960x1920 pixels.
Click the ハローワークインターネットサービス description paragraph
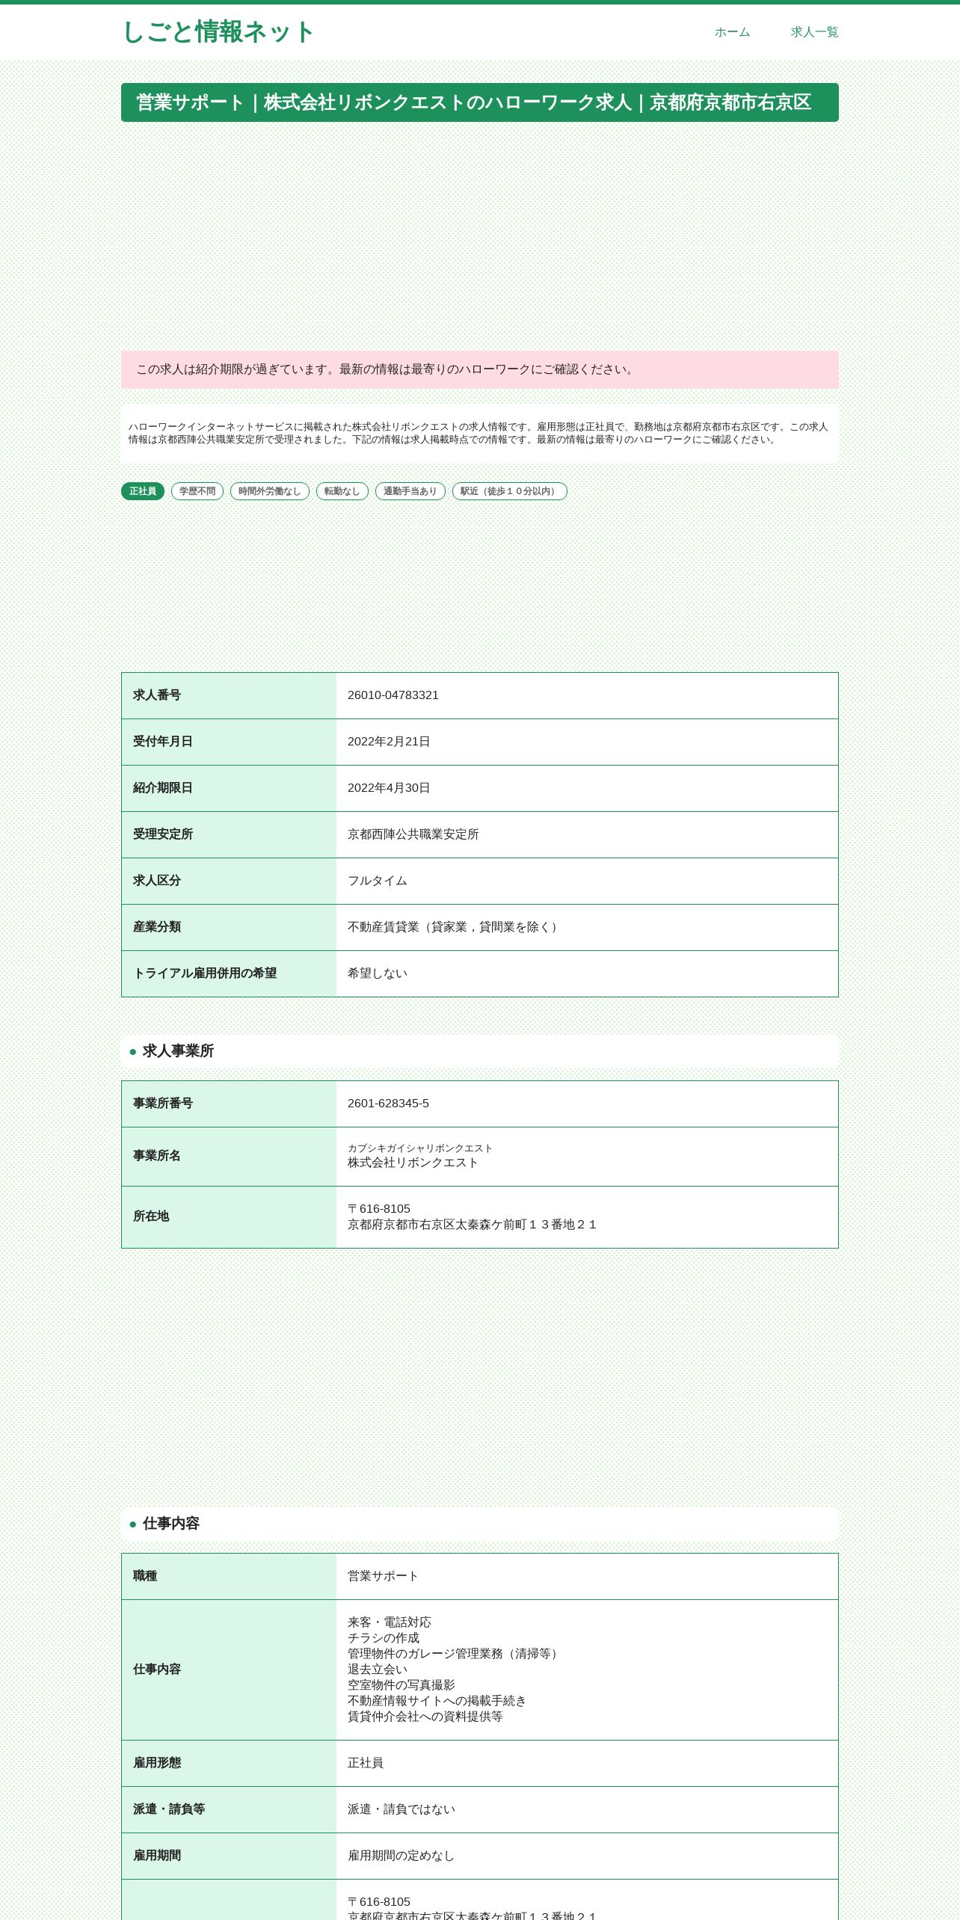(480, 434)
